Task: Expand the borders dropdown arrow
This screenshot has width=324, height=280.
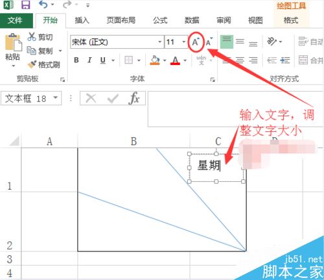Action: coord(139,60)
